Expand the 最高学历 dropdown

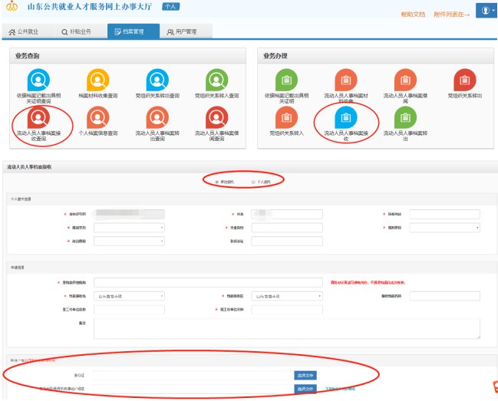click(129, 228)
